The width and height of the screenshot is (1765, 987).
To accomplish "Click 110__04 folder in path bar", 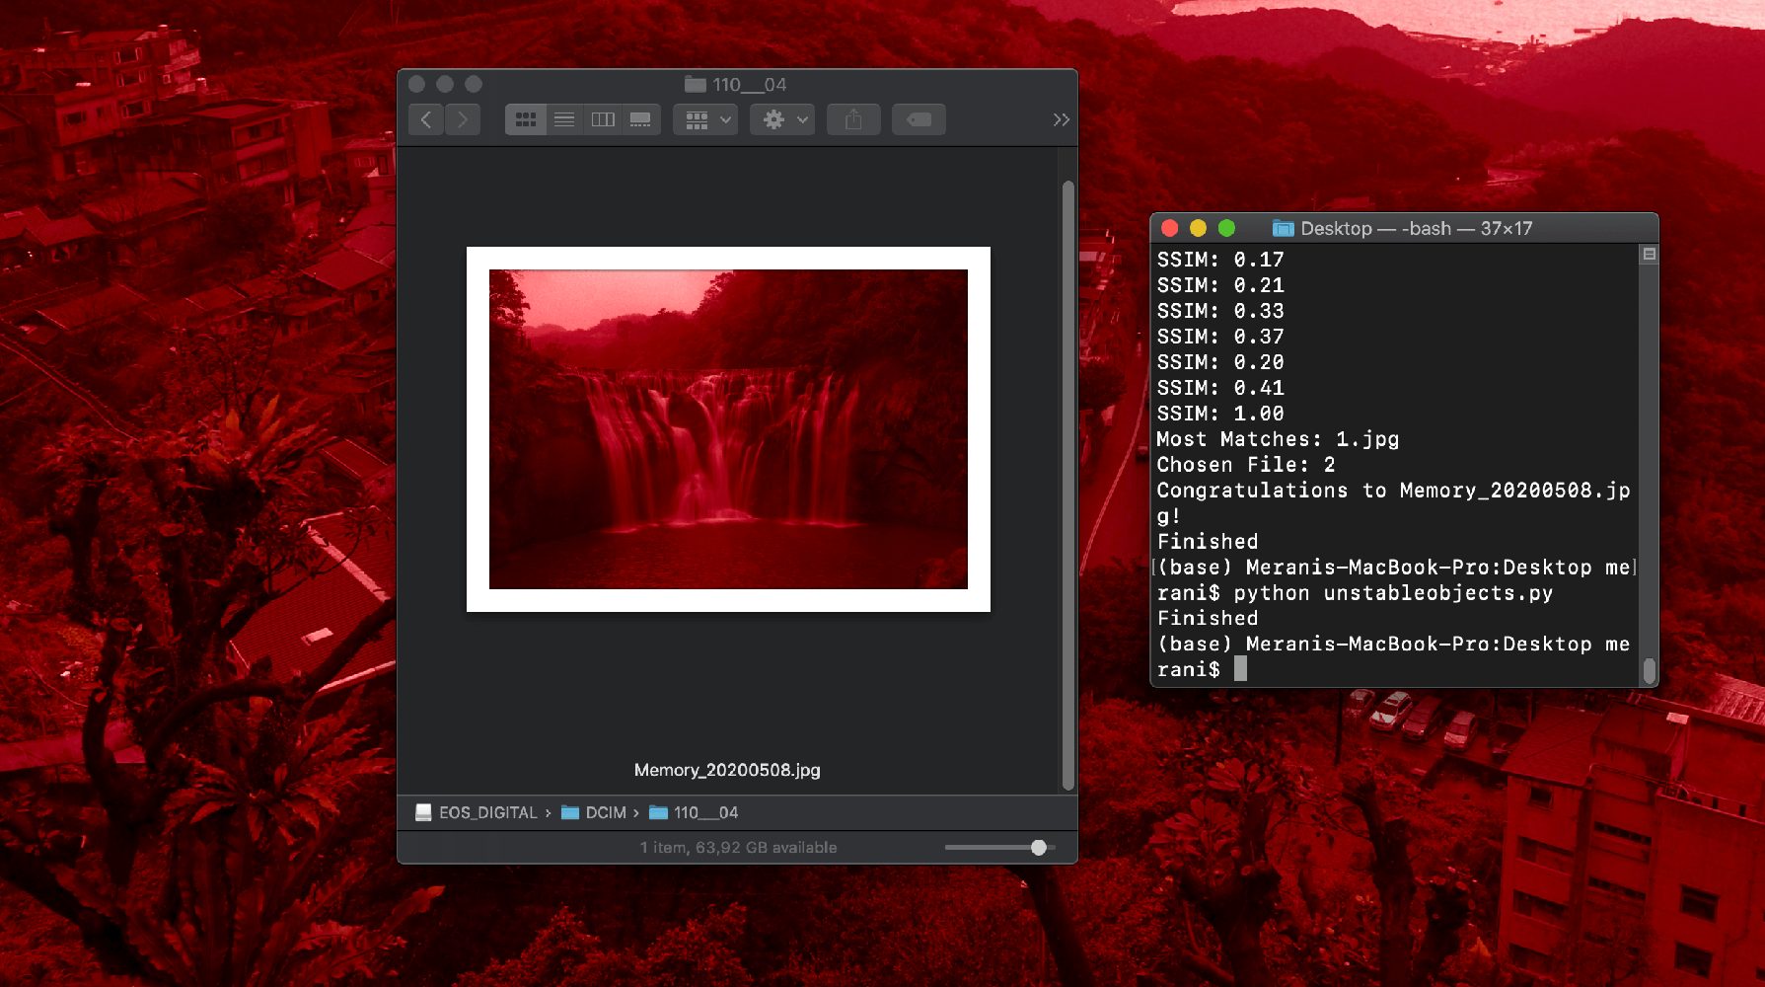I will click(x=694, y=812).
